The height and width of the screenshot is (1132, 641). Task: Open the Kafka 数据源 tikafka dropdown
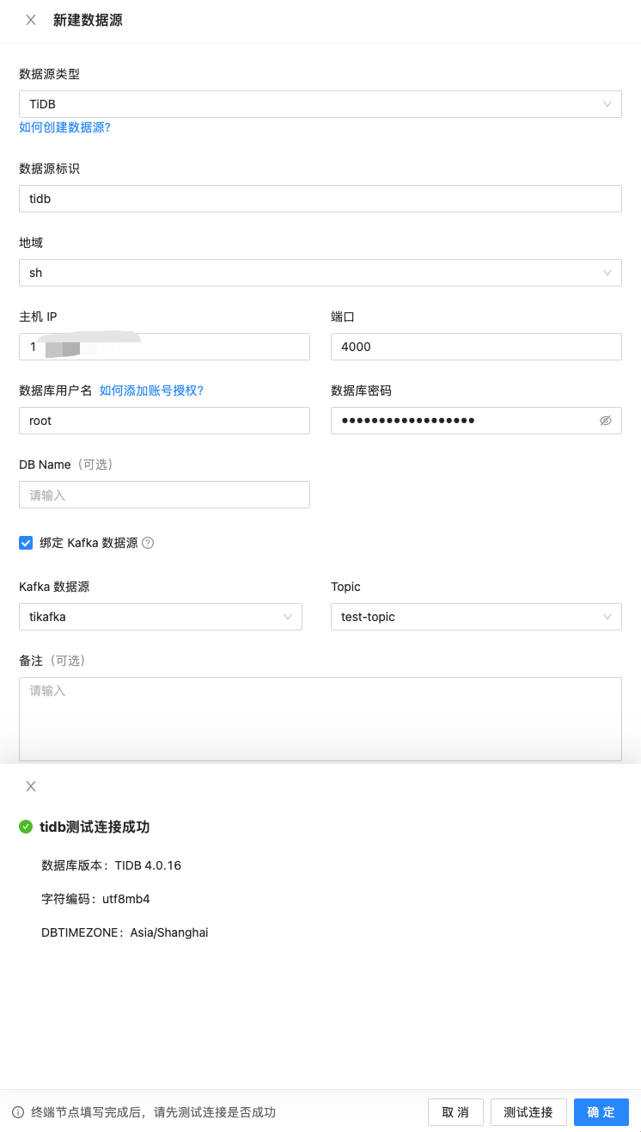point(161,617)
